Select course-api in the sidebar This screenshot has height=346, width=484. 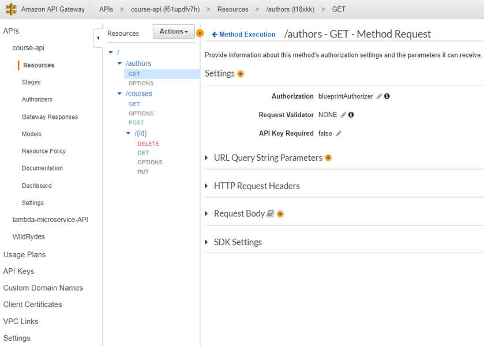(28, 48)
